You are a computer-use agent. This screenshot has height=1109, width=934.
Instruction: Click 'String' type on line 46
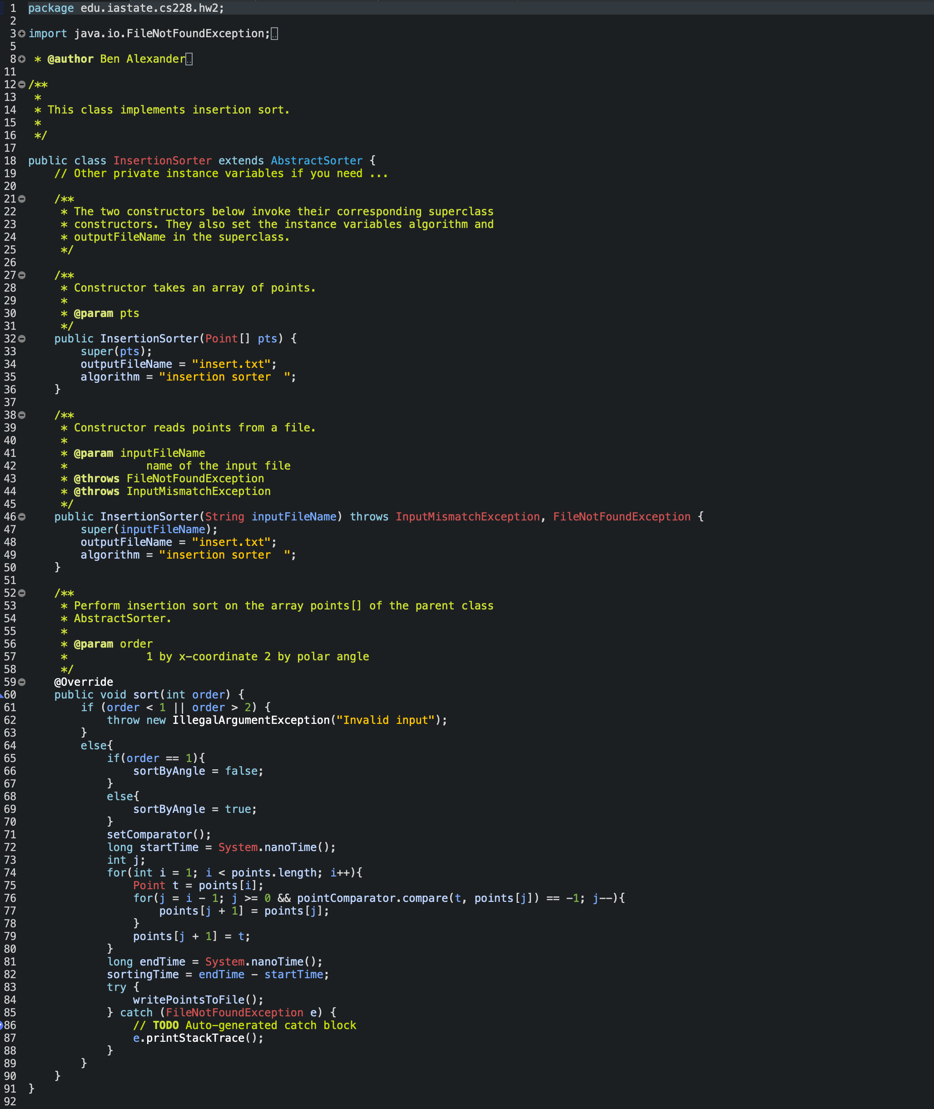tap(224, 517)
